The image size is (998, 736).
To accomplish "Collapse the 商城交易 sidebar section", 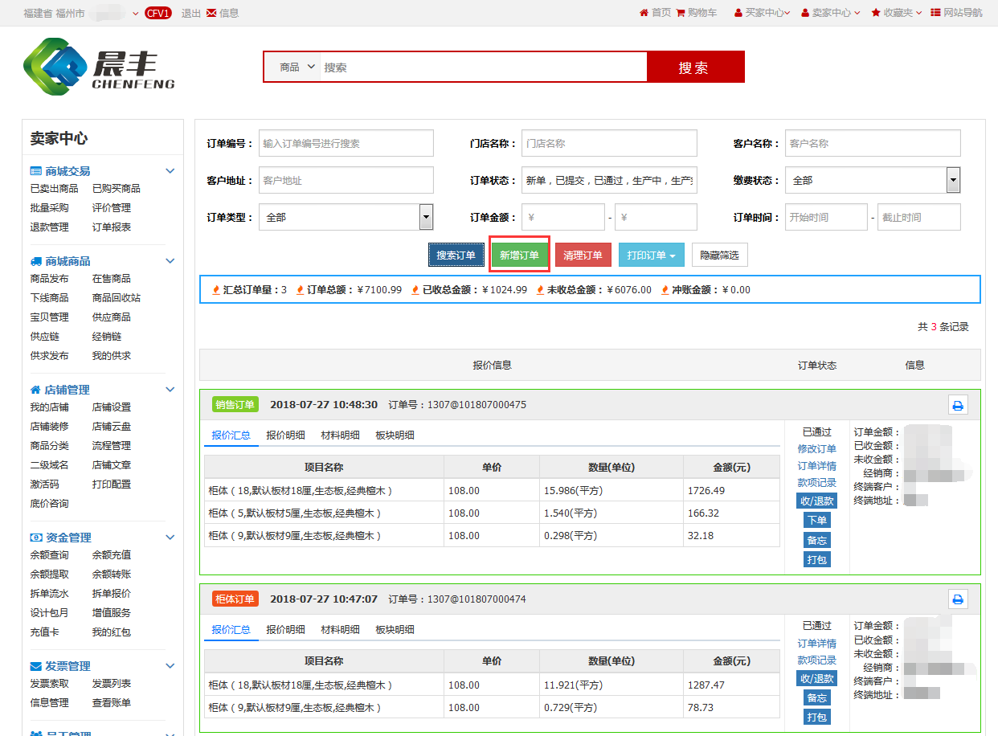I will [x=170, y=171].
